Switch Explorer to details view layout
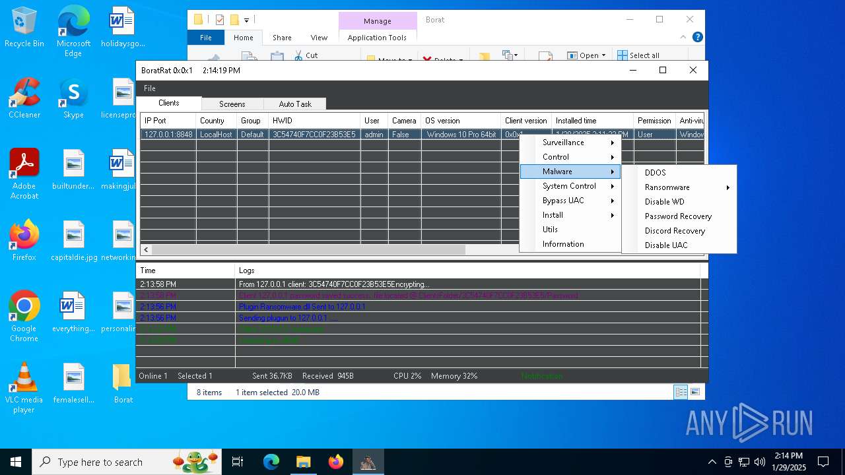The width and height of the screenshot is (845, 475). [x=681, y=392]
